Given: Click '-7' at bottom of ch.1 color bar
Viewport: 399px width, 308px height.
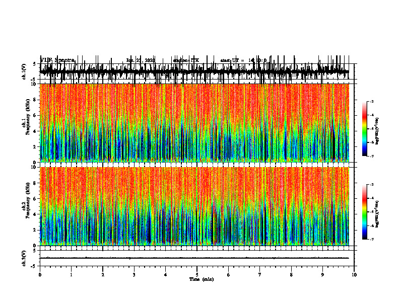Looking at the screenshot, I should coord(372,156).
